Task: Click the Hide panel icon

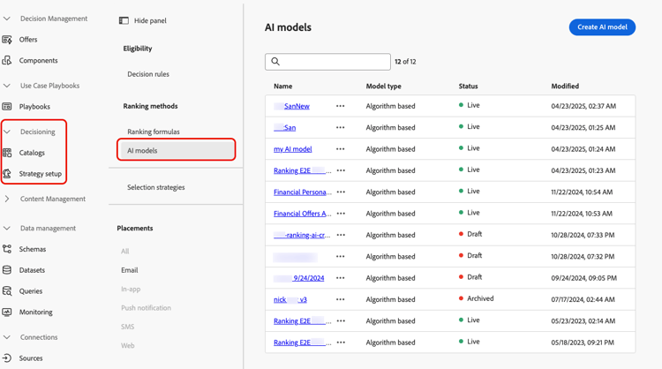Action: [124, 20]
